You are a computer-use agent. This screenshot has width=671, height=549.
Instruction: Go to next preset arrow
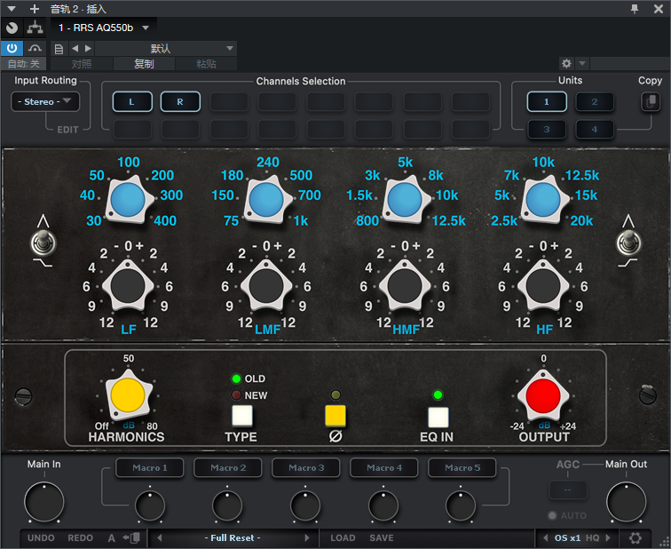(88, 48)
